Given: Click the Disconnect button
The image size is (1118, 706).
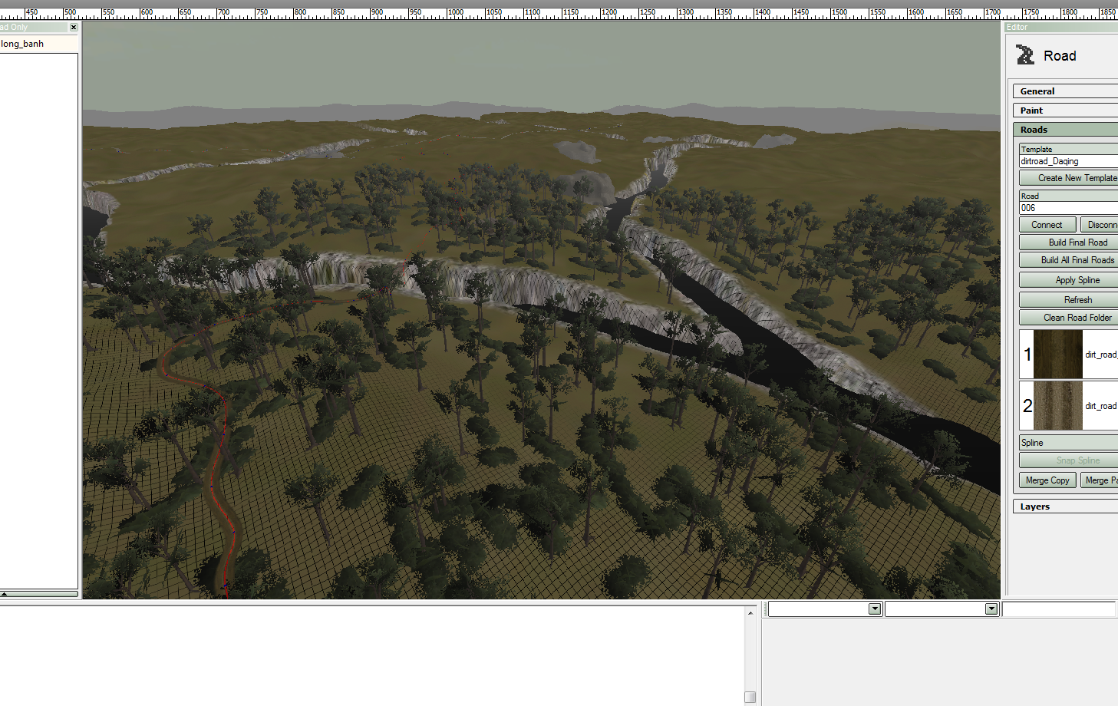Looking at the screenshot, I should (1100, 225).
